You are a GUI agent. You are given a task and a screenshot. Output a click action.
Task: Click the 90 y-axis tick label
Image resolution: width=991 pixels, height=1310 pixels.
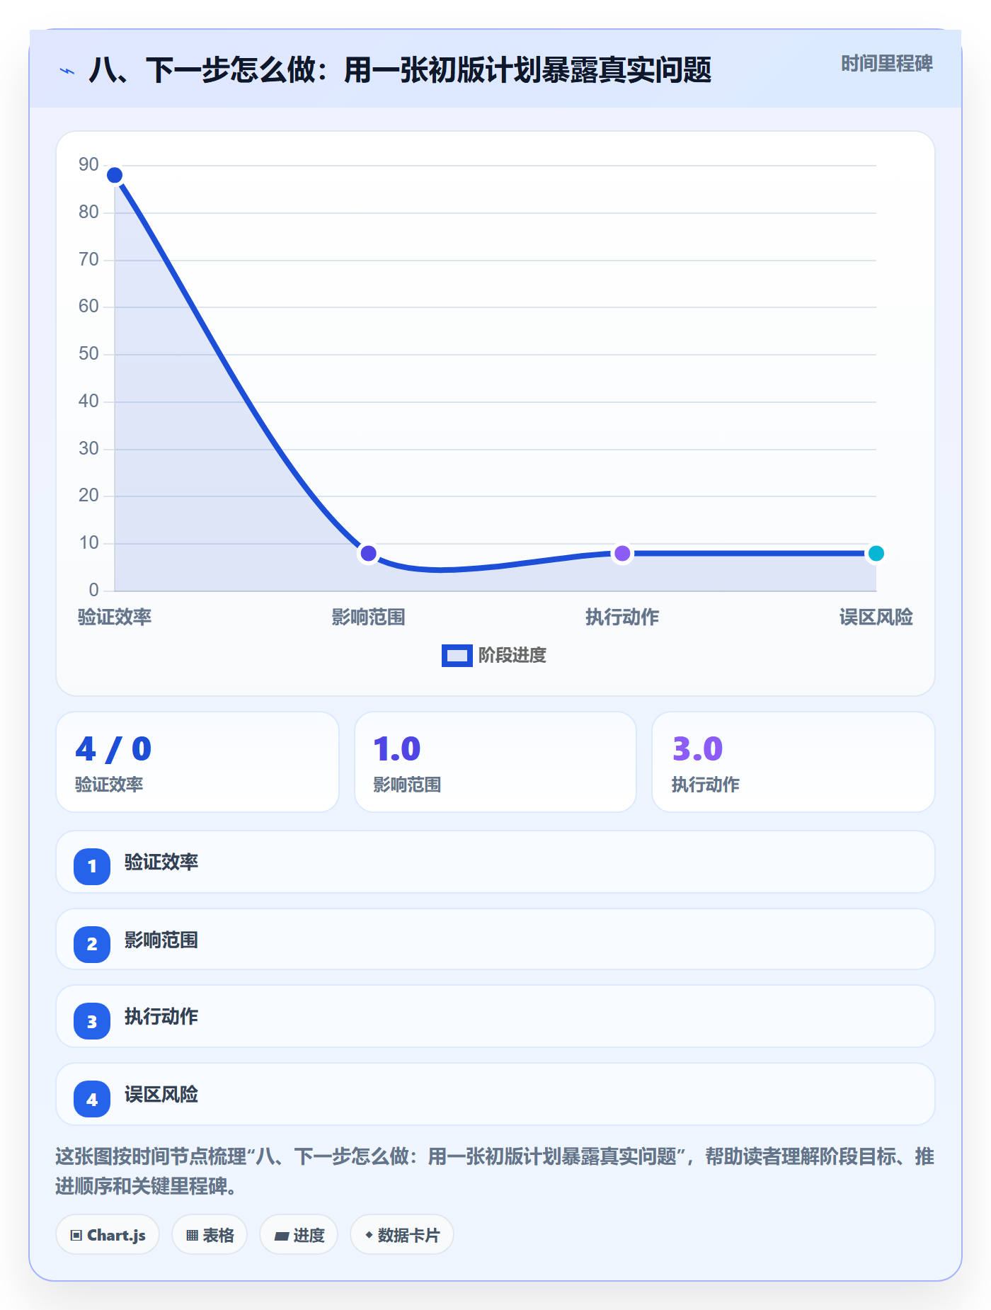coord(88,165)
